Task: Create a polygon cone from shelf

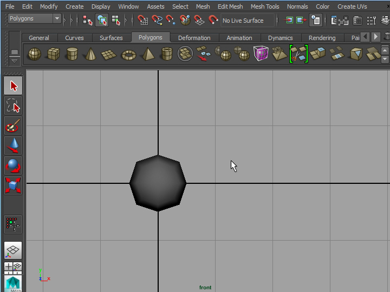Action: pyautogui.click(x=91, y=54)
